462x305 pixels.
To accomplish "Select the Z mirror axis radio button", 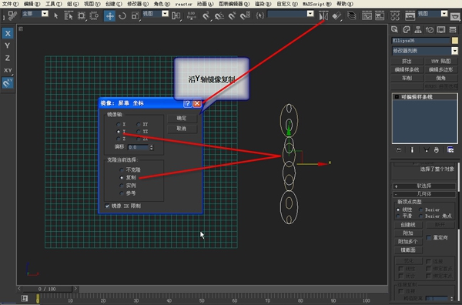I will (119, 139).
